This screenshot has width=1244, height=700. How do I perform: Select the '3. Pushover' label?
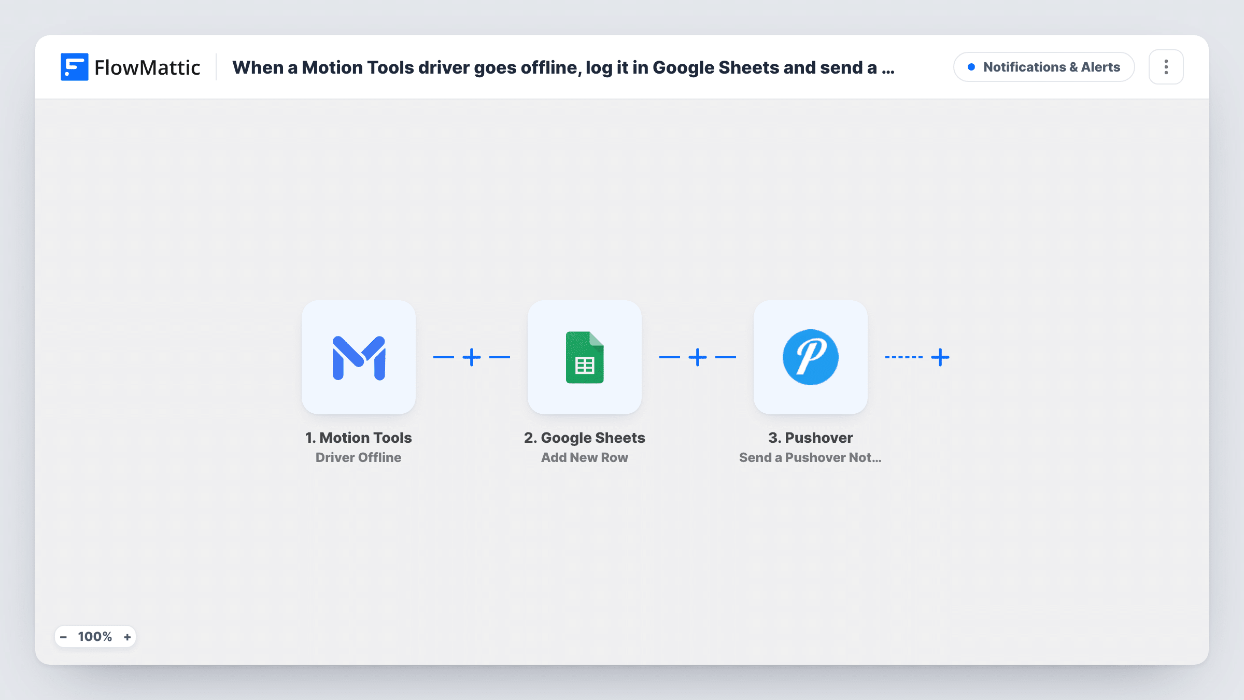tap(811, 438)
